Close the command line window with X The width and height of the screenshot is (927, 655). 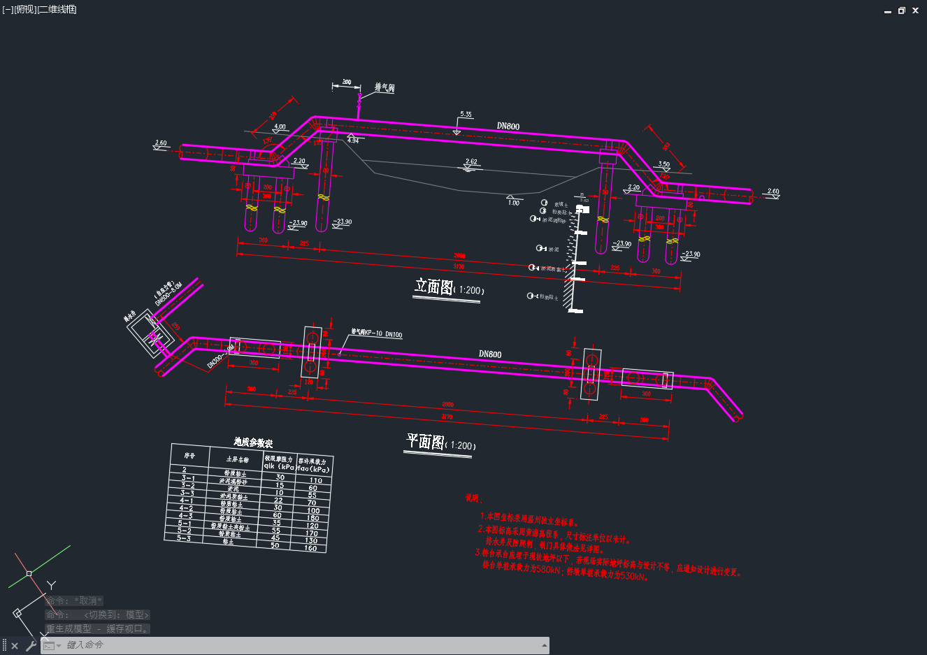click(15, 646)
